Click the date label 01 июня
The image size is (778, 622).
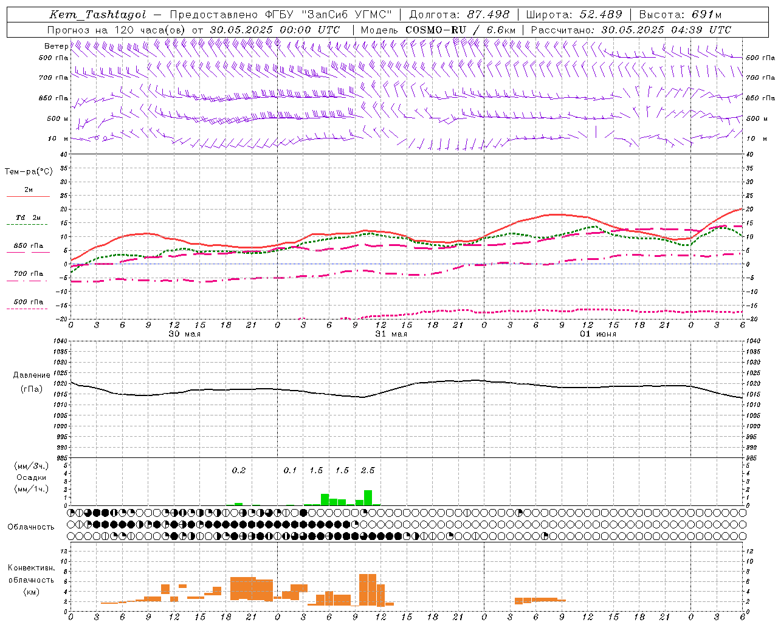(597, 334)
